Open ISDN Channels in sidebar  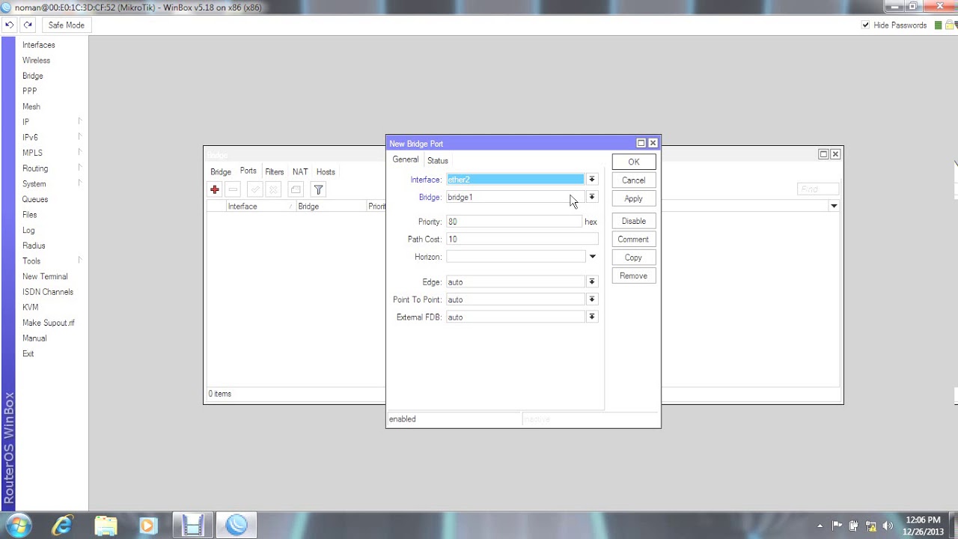pos(48,292)
